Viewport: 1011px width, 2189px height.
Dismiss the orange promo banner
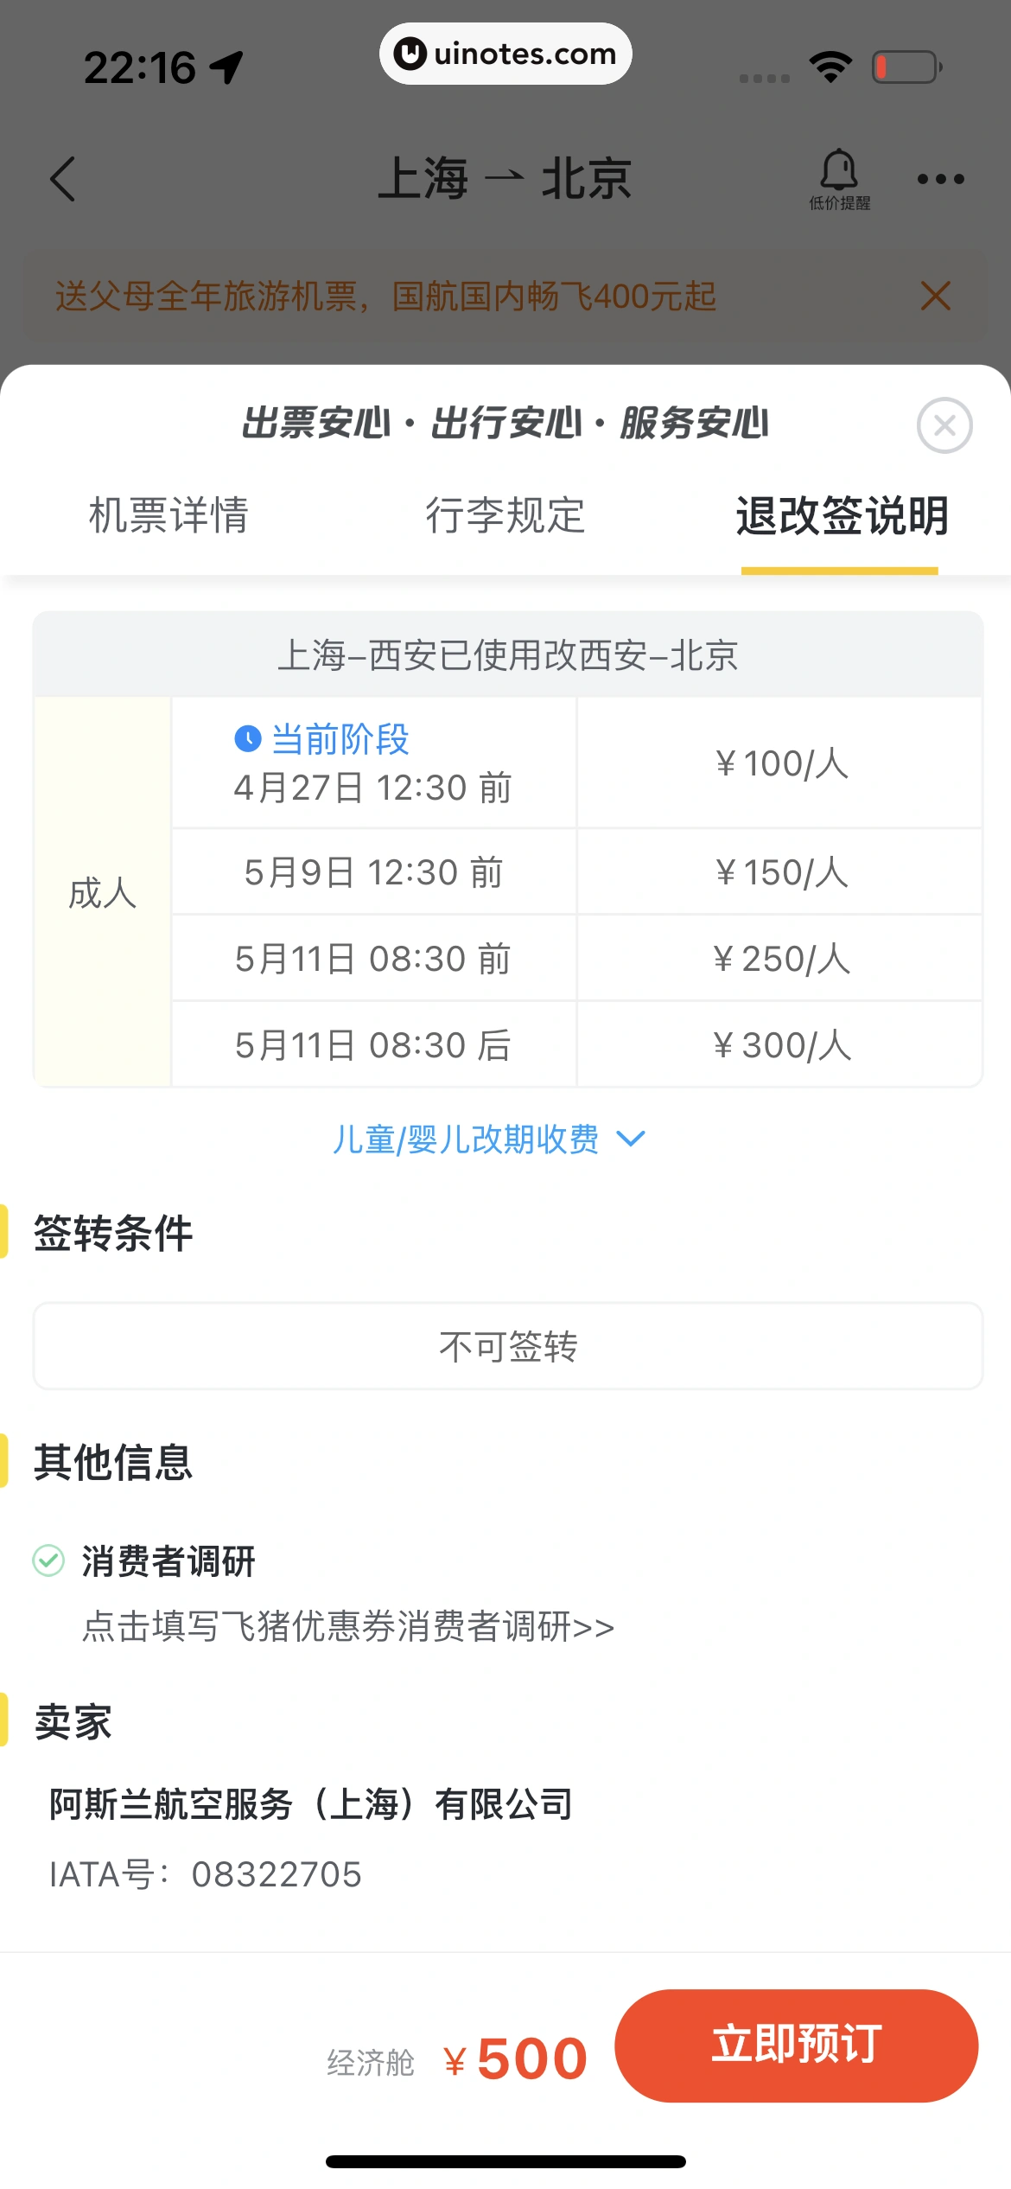click(936, 297)
